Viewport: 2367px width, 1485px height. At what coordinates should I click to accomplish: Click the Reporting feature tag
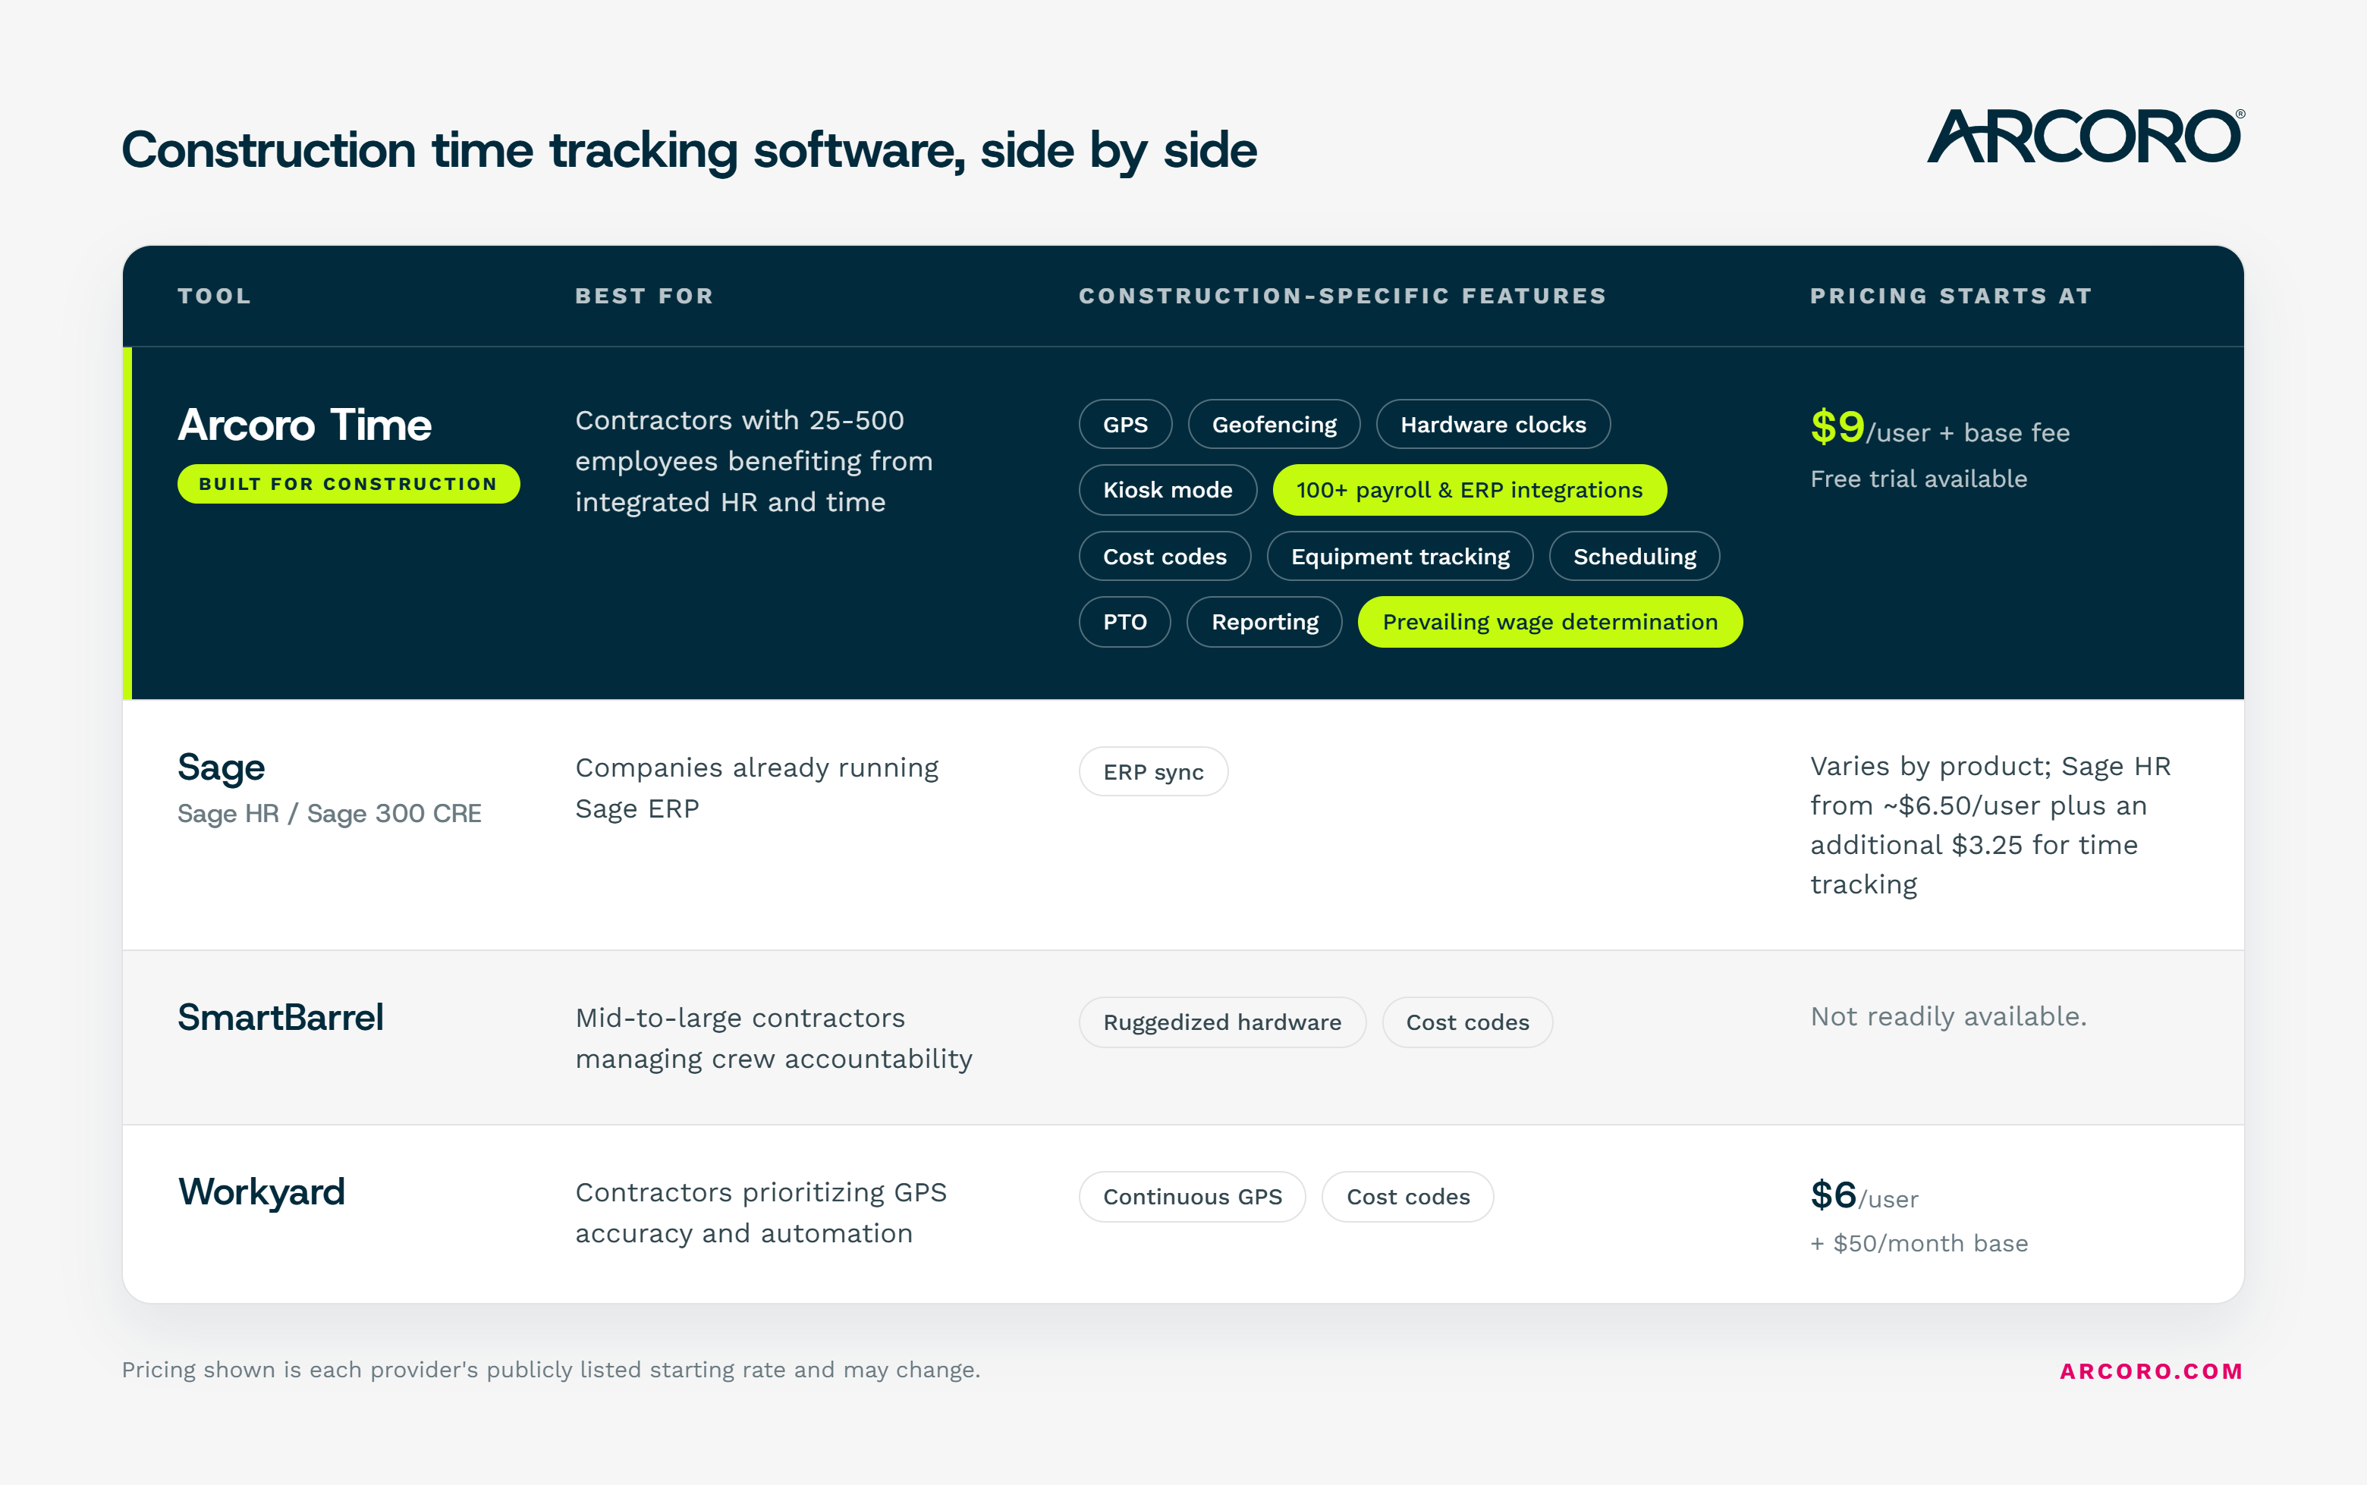(1265, 622)
